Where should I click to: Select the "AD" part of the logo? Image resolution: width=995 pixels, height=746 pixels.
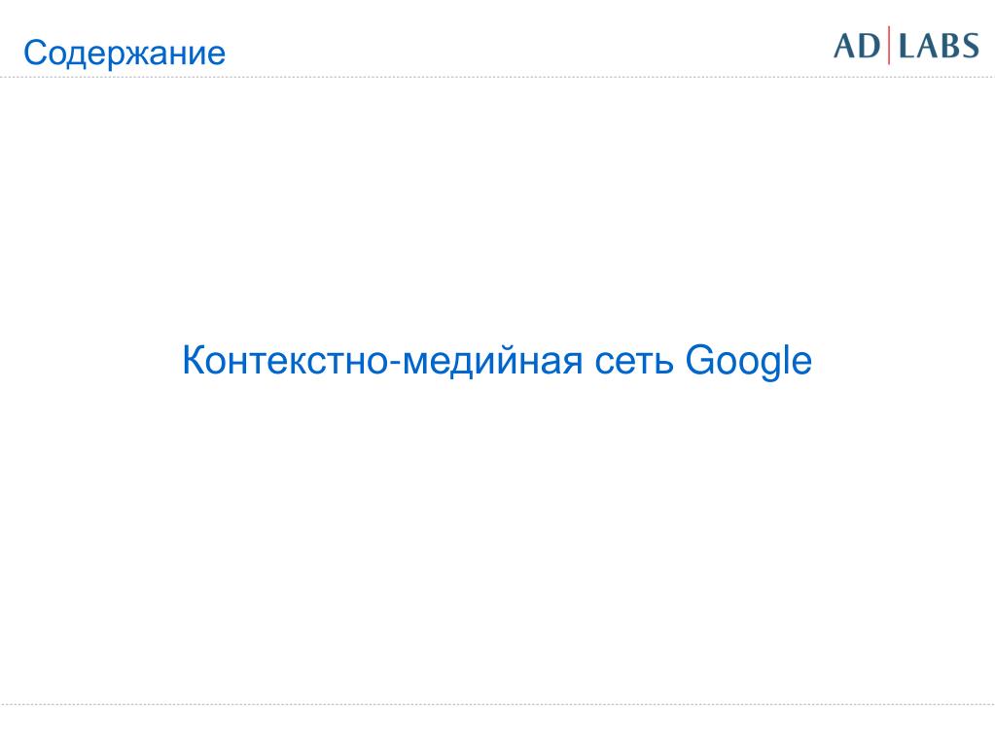point(857,47)
